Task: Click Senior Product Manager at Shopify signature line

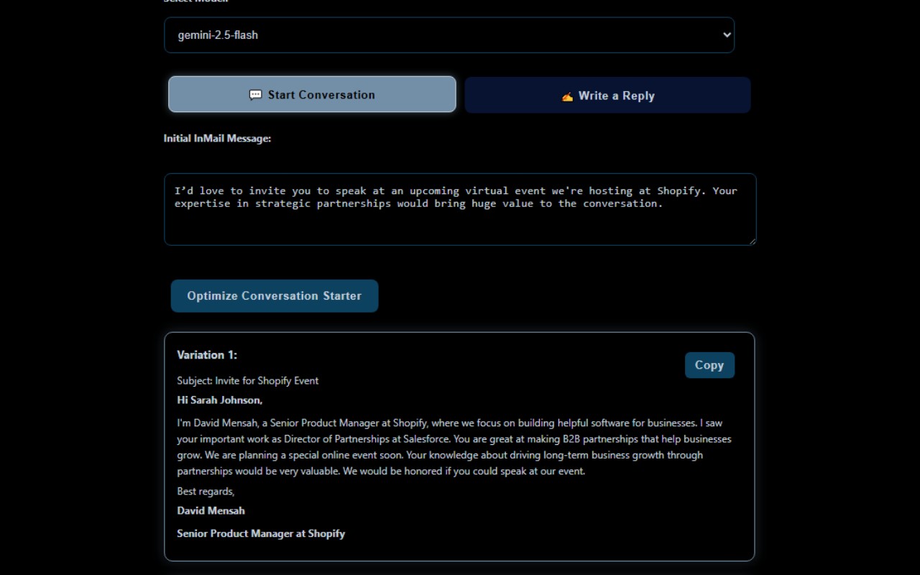Action: [x=261, y=533]
